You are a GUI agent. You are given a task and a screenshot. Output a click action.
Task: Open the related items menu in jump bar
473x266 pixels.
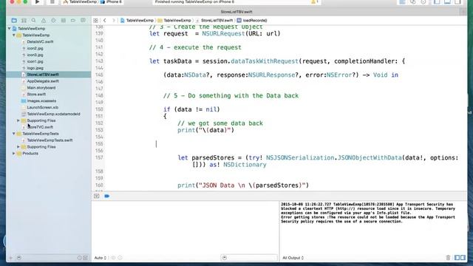[95, 21]
